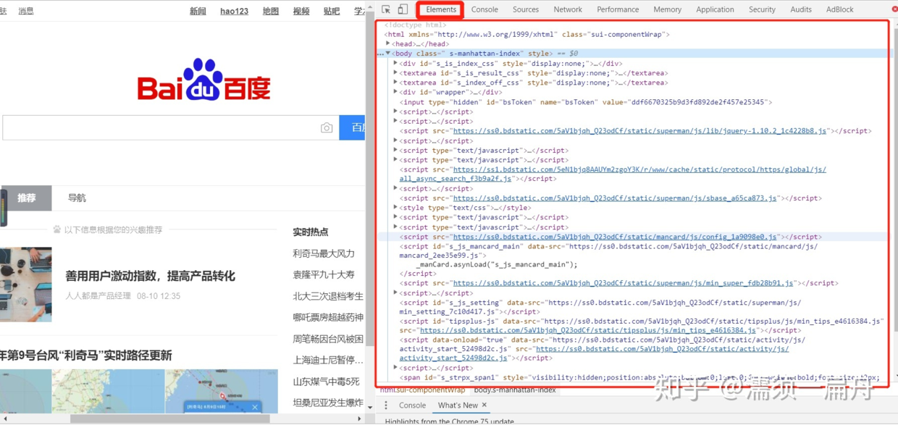This screenshot has width=898, height=425.
Task: Toggle the device toolbar icon
Action: click(403, 9)
